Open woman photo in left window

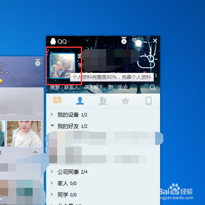24,134
